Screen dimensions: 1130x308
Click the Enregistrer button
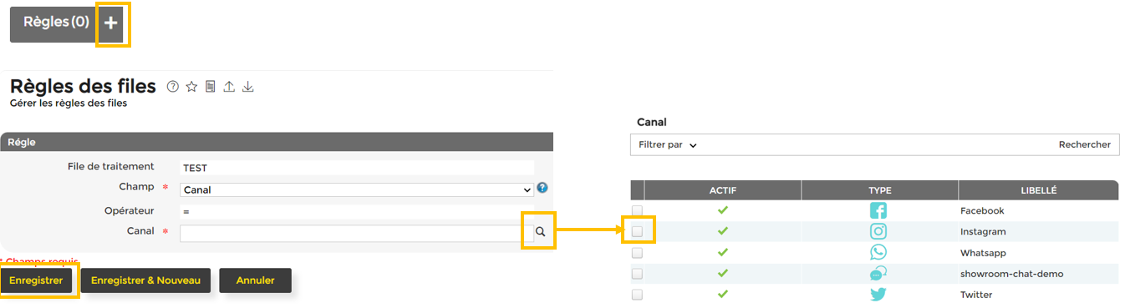[x=36, y=280]
